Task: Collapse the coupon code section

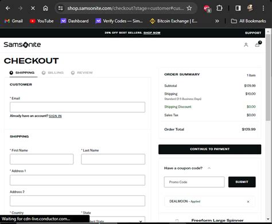Action: click(209, 168)
